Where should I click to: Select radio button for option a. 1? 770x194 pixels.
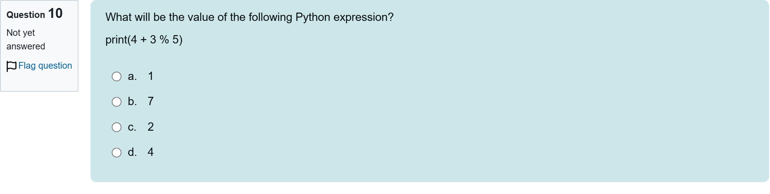pos(117,76)
